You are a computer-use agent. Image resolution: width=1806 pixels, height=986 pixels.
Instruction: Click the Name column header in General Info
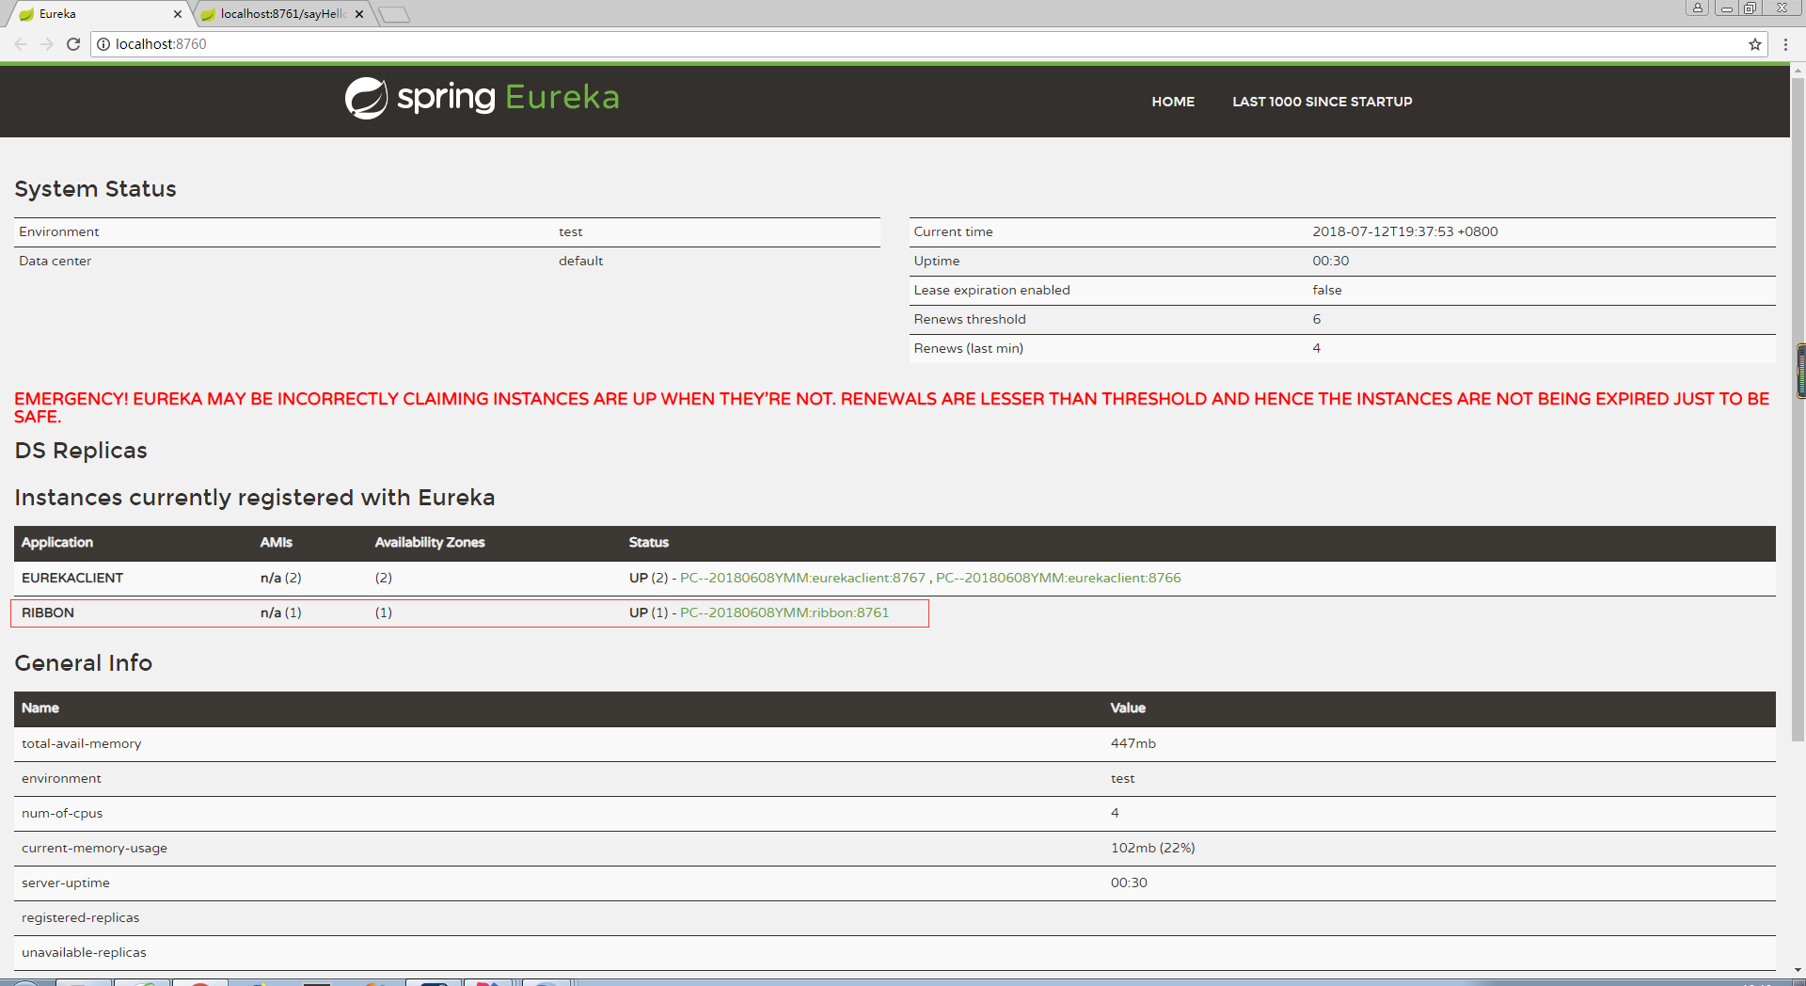pos(40,708)
